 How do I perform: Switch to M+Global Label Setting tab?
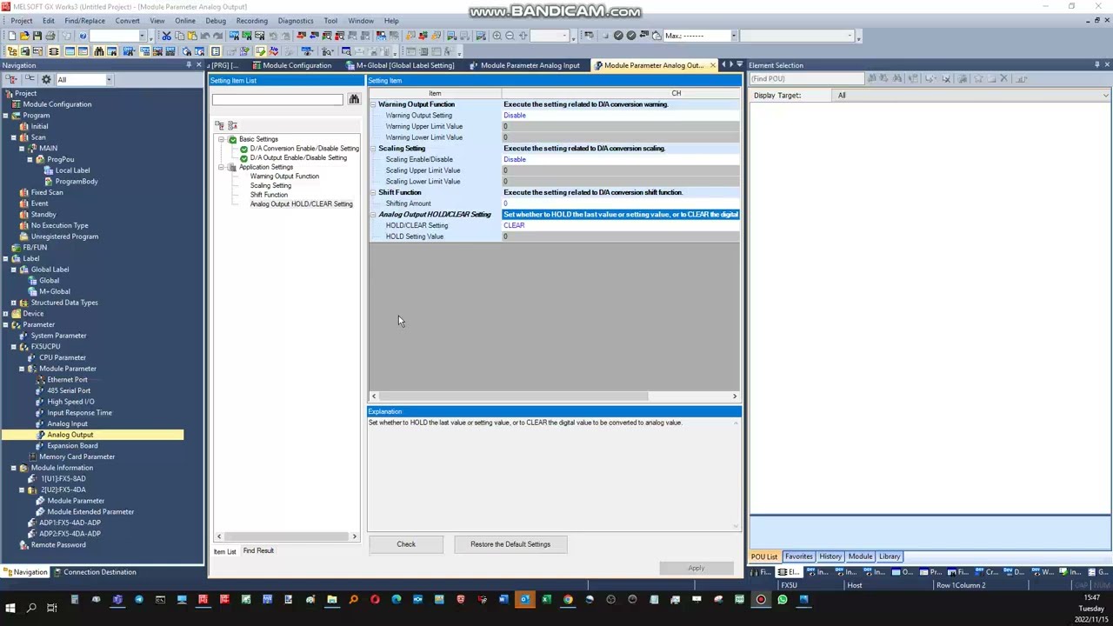400,65
